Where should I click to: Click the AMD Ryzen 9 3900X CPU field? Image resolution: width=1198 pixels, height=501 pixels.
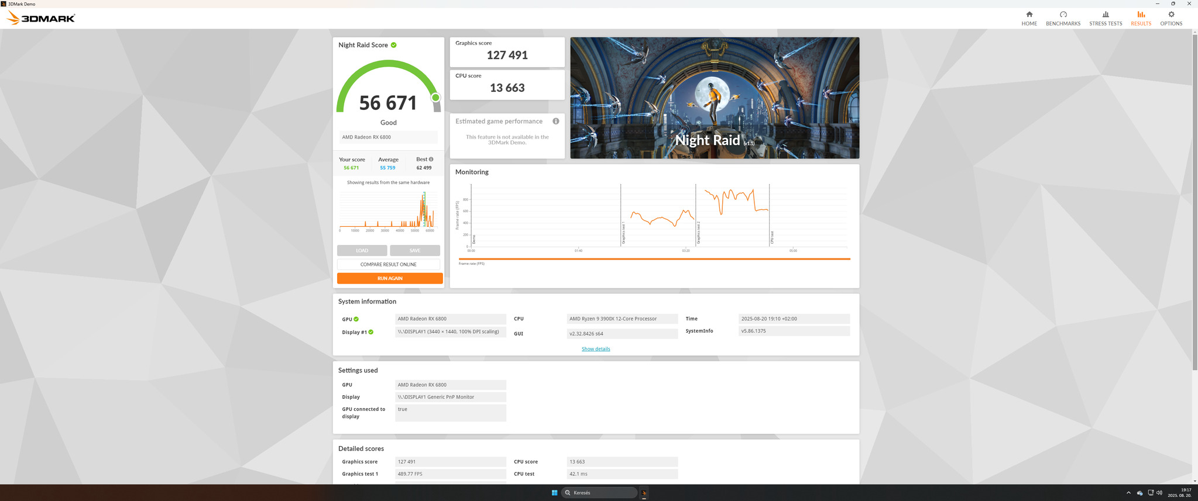pyautogui.click(x=622, y=319)
